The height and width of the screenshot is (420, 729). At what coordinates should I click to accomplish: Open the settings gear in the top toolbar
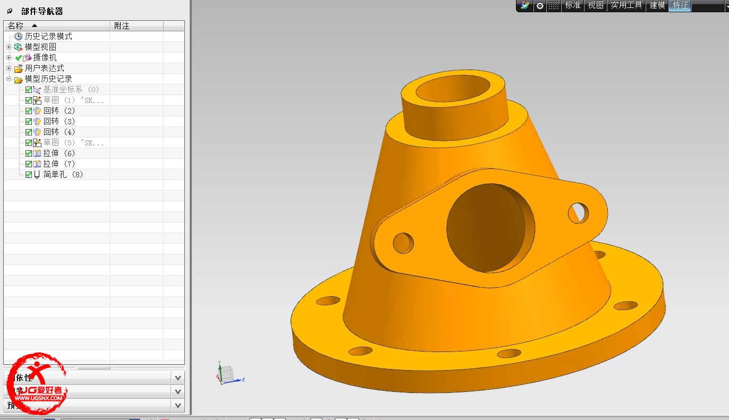(540, 6)
